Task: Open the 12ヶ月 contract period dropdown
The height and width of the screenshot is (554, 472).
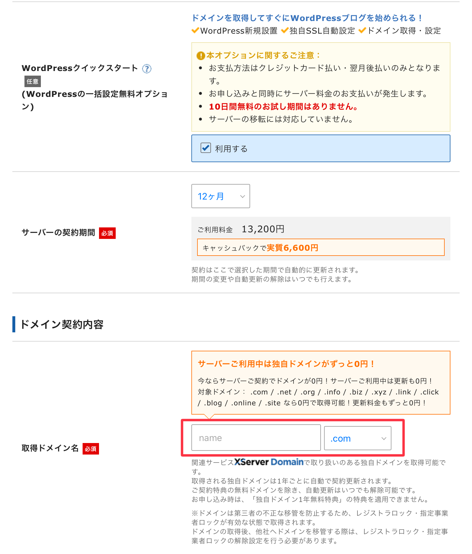Action: pos(221,196)
